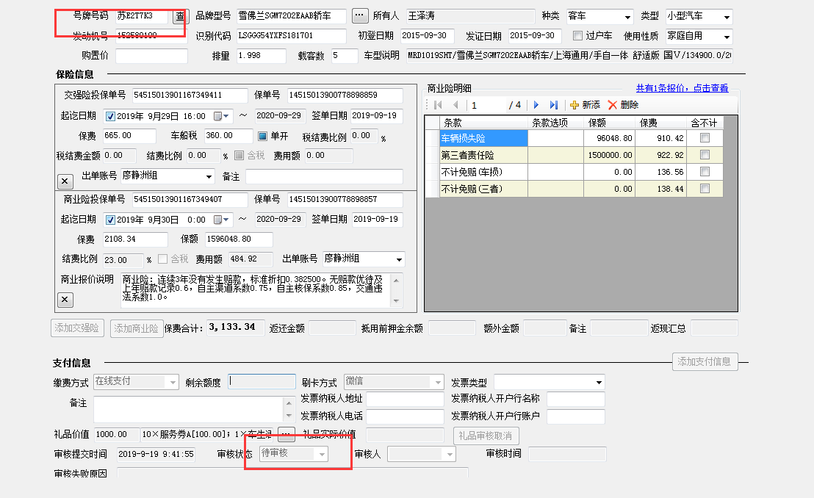Remove the 商业险 section with X button

pos(65,300)
